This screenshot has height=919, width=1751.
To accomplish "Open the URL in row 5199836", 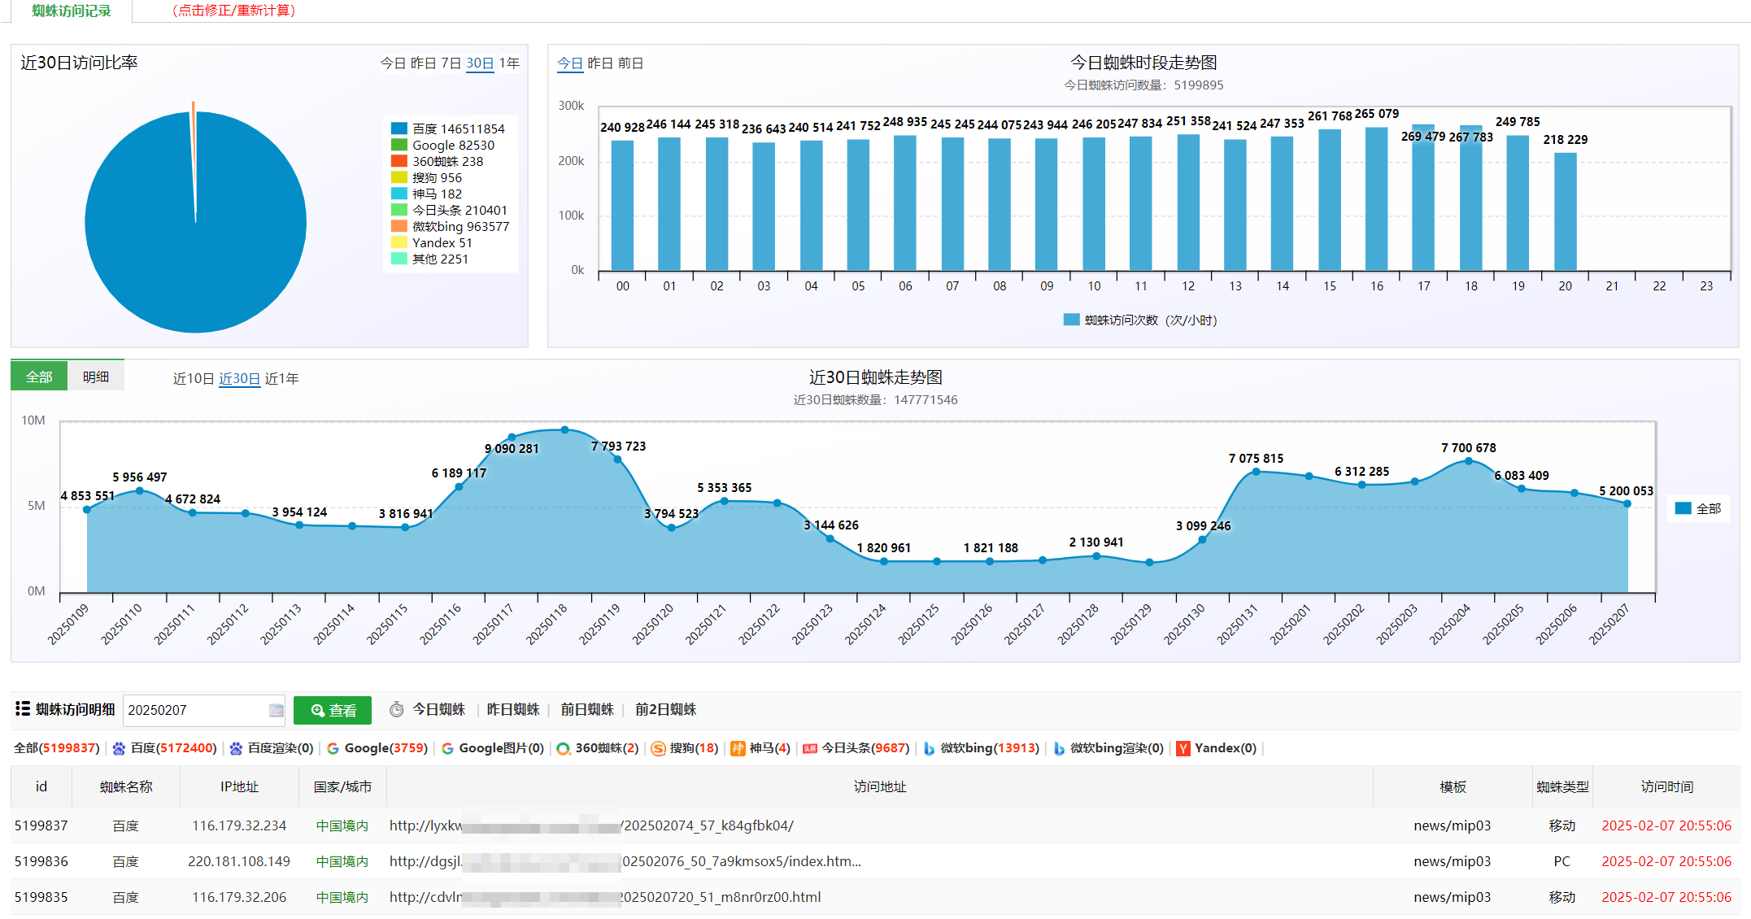I will 625,861.
